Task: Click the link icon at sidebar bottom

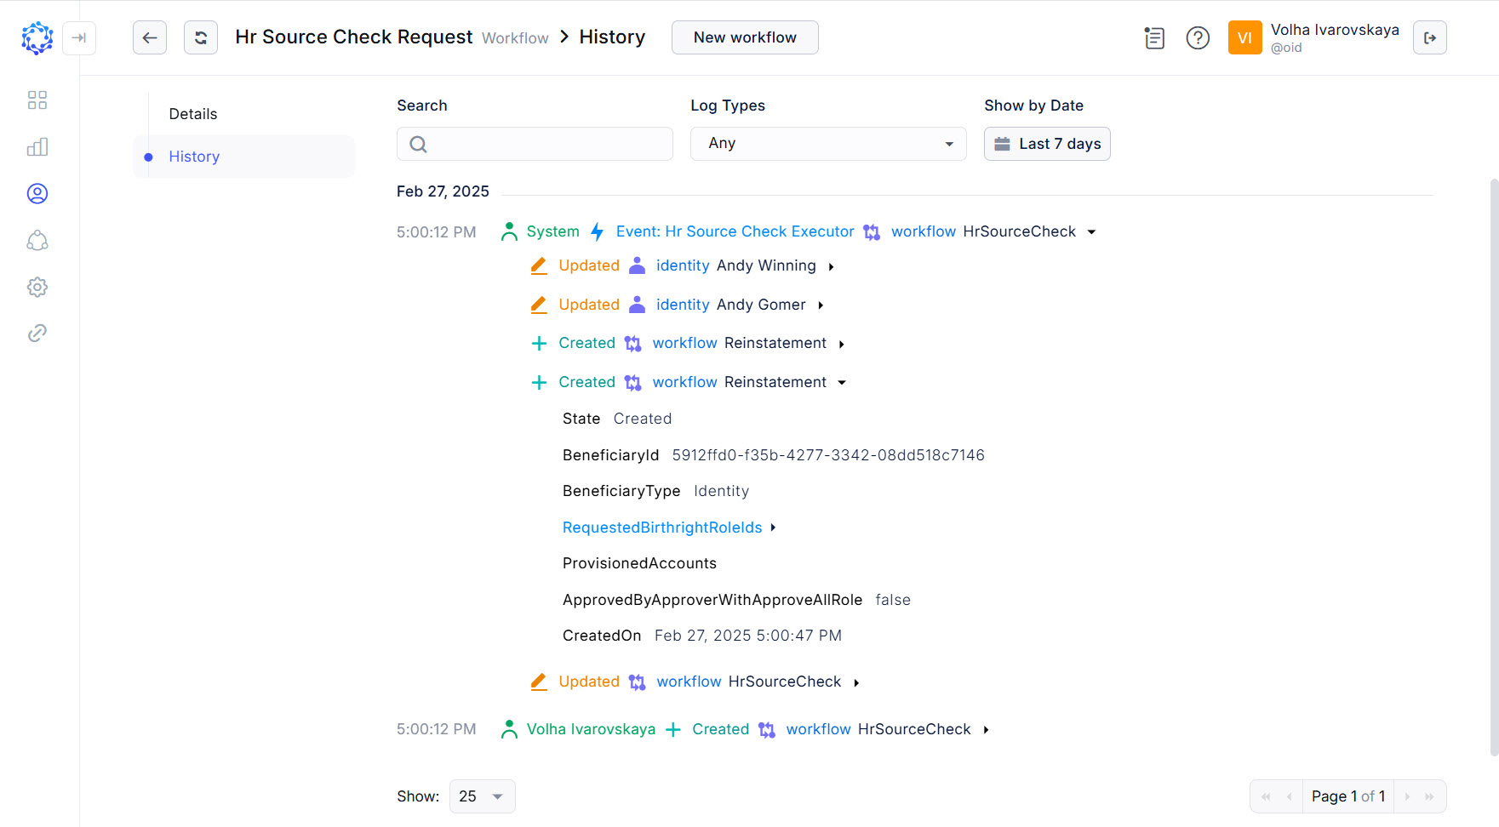Action: 37,333
